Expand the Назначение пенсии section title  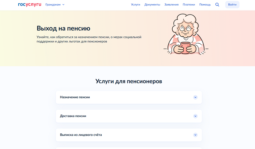pyautogui.click(x=75, y=97)
